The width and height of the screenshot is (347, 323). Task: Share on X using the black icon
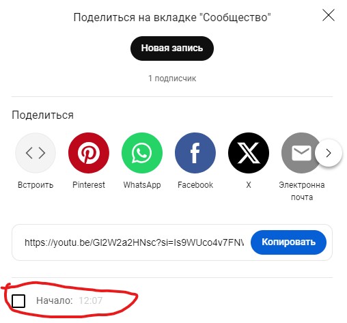point(249,153)
